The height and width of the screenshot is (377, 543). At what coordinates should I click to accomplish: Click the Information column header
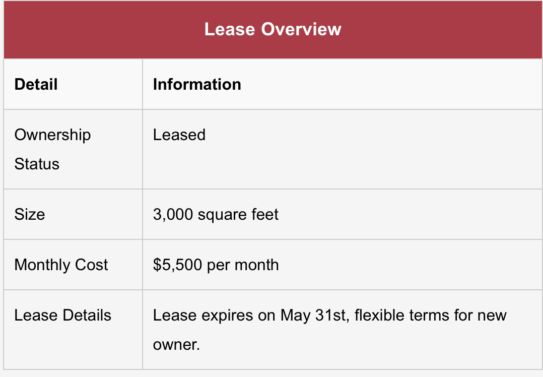click(x=197, y=84)
